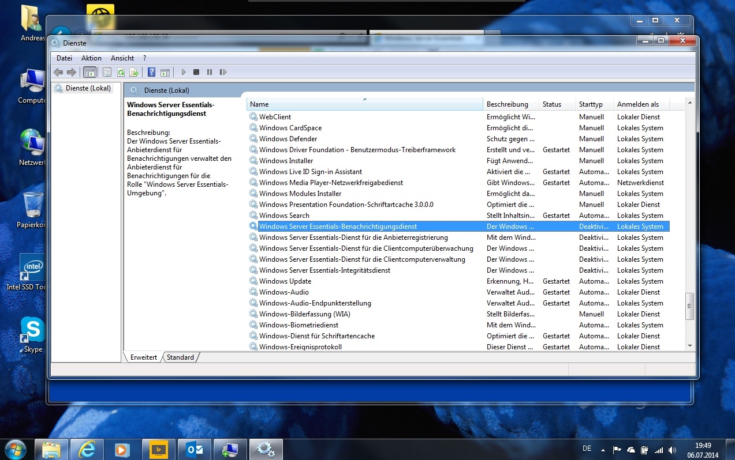
Task: Open the Ansicht menu
Action: point(122,58)
